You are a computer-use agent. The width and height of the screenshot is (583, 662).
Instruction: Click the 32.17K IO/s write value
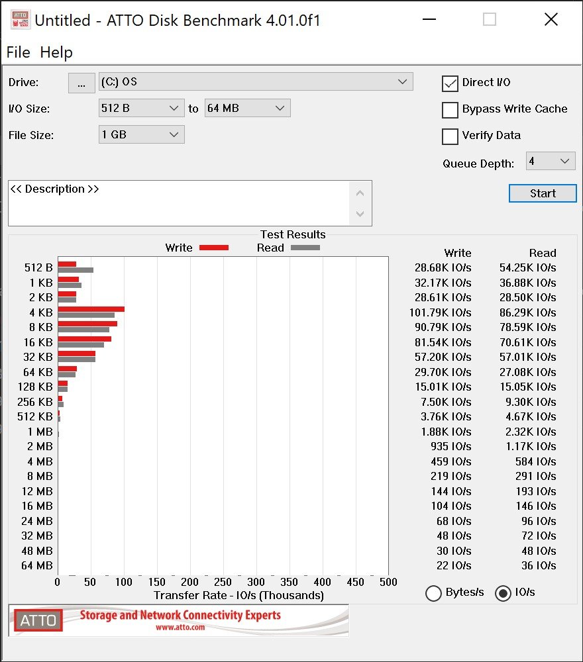(x=443, y=283)
